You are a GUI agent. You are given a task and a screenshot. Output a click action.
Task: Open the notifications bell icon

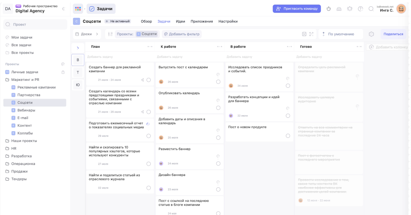pos(350,9)
